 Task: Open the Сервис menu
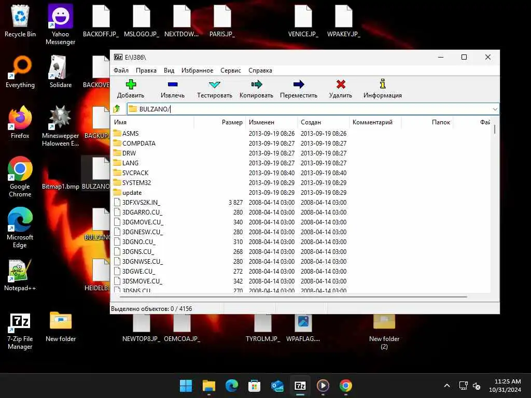[231, 70]
